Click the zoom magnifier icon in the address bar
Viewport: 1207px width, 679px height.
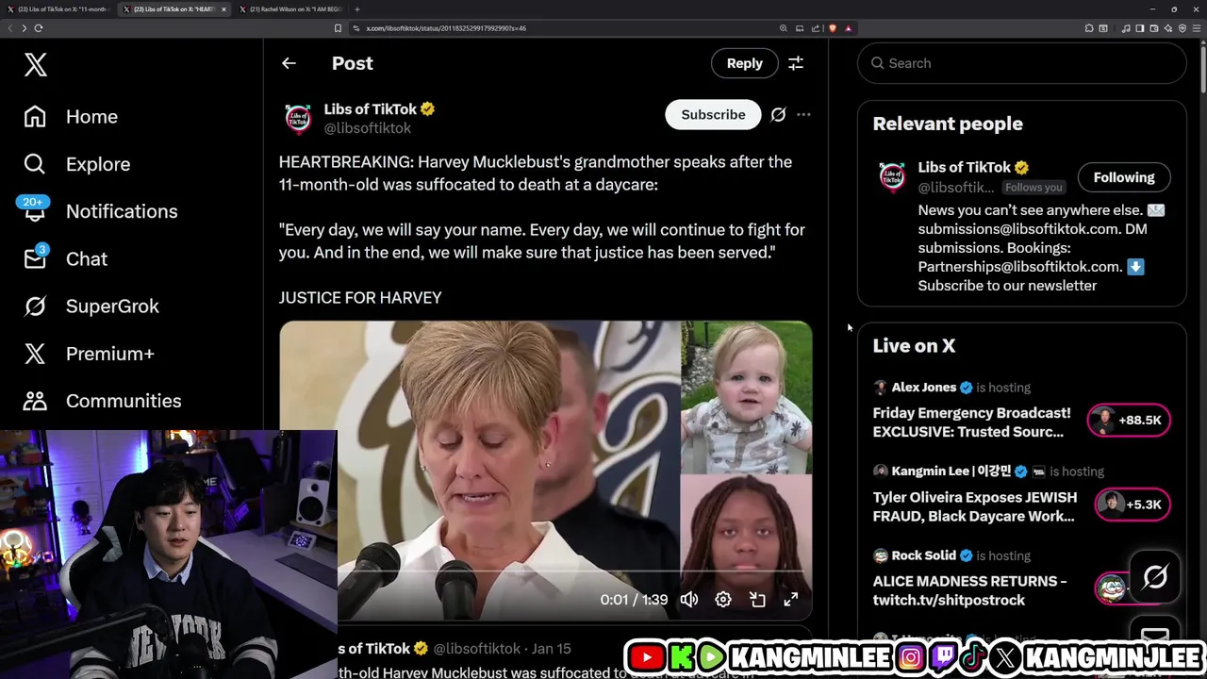coord(783,28)
